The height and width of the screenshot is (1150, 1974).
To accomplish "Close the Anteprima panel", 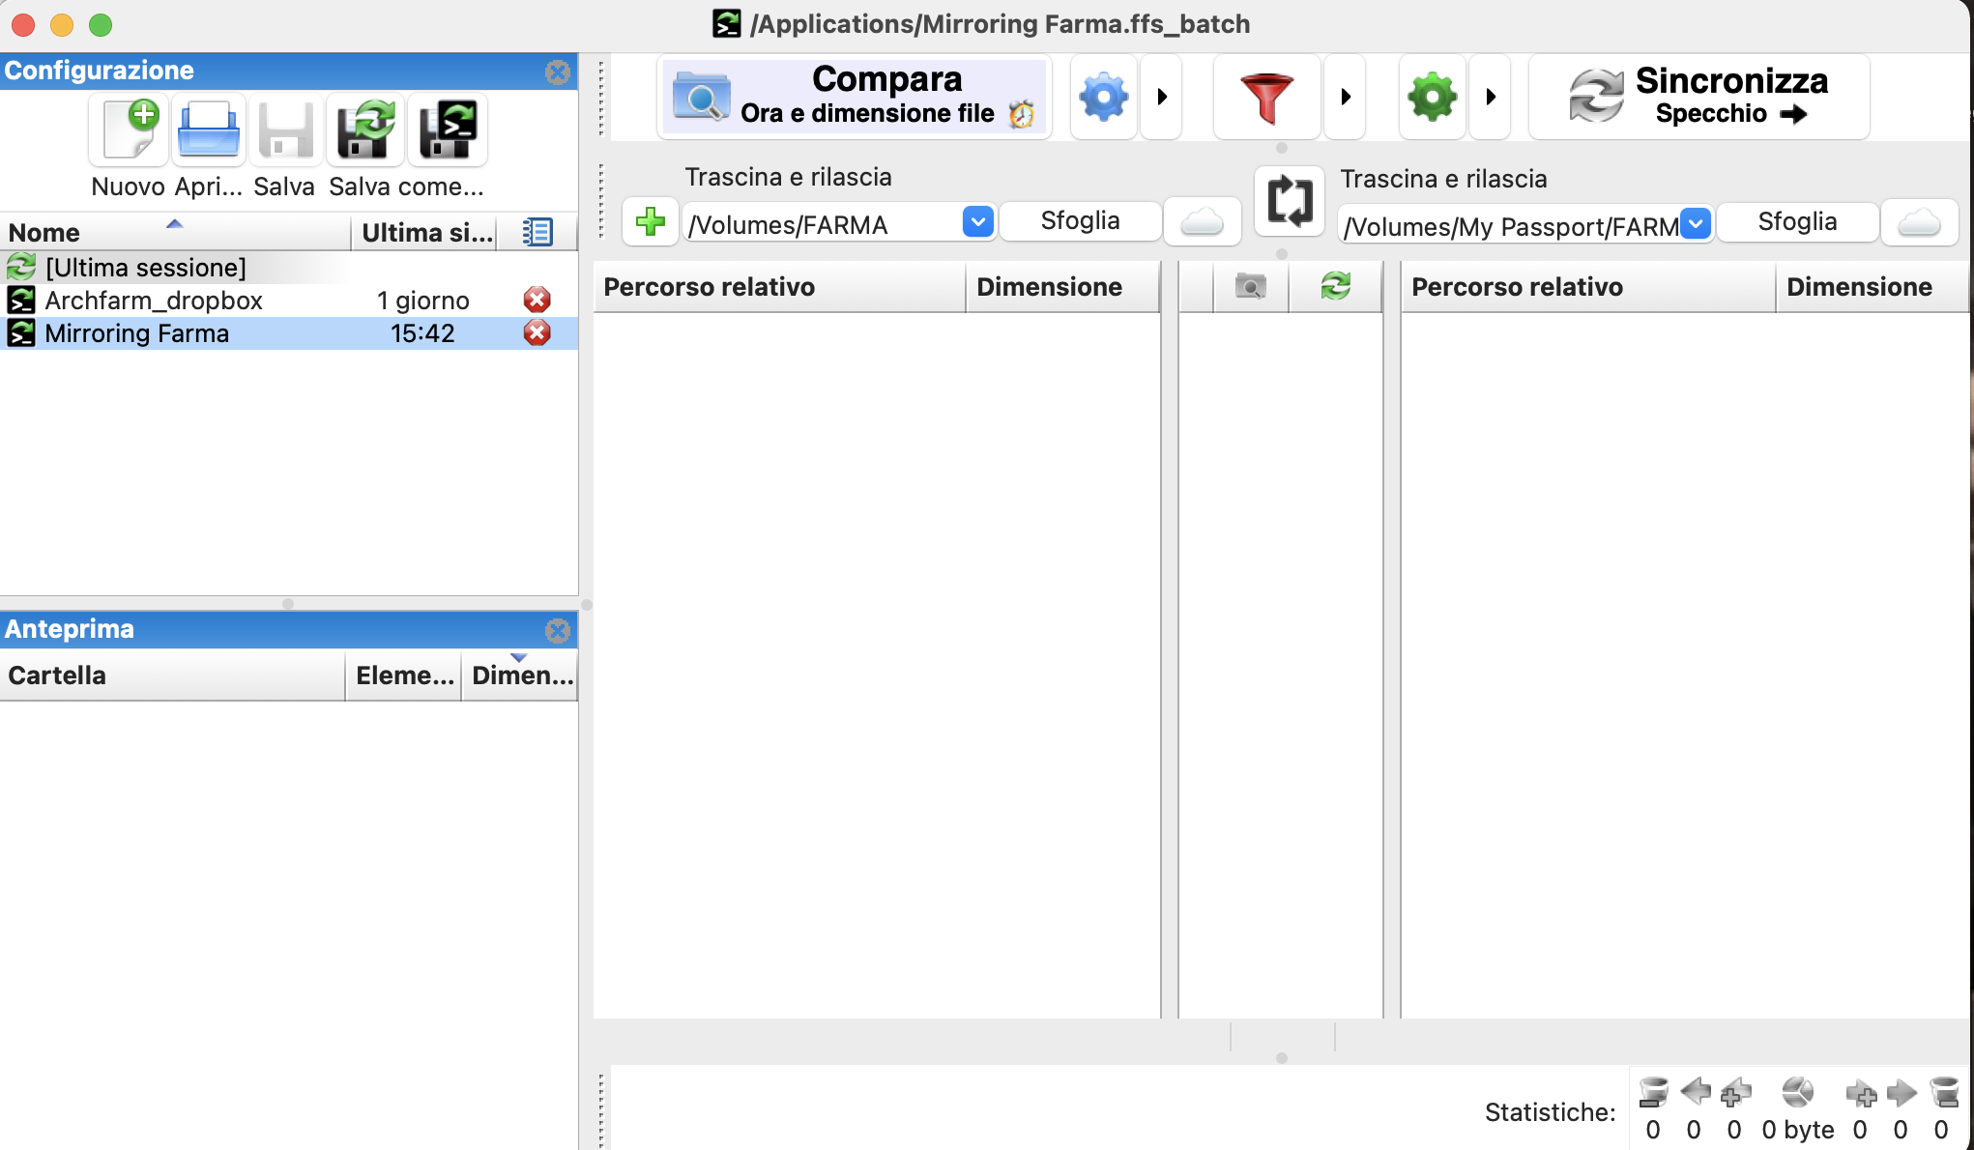I will pyautogui.click(x=558, y=630).
